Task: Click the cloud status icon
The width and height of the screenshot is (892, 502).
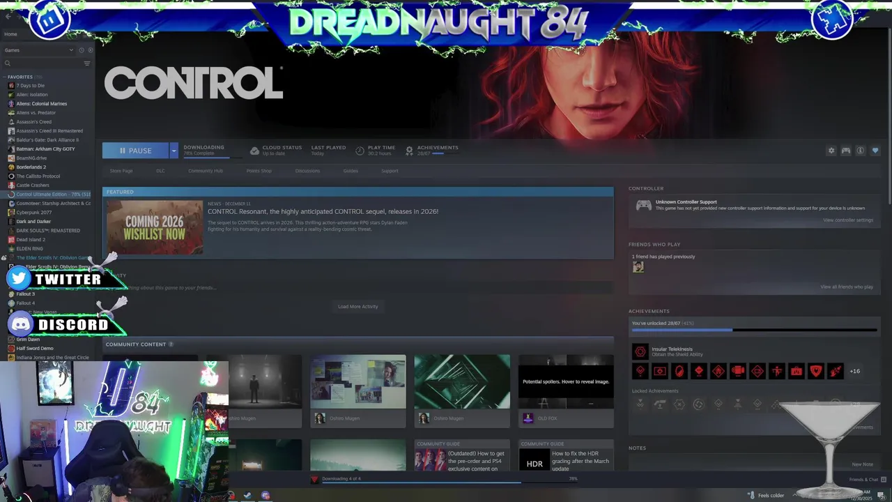Action: tap(254, 151)
